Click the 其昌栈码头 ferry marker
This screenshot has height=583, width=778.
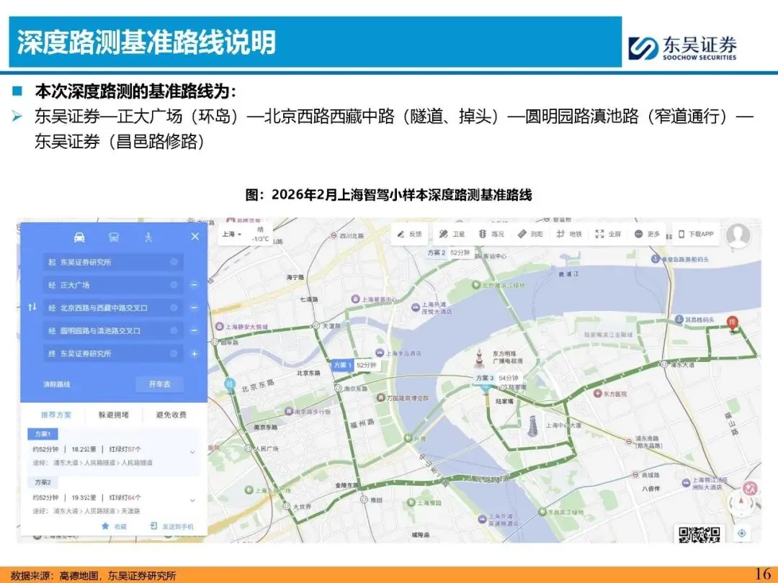coord(680,320)
